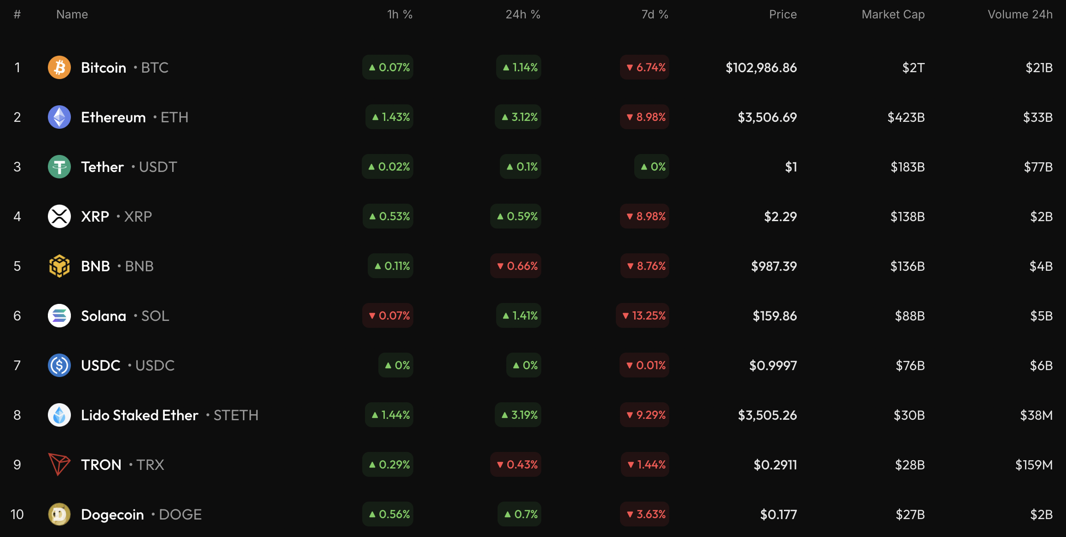
Task: Click the Lido Staked Ether icon
Action: (x=59, y=415)
